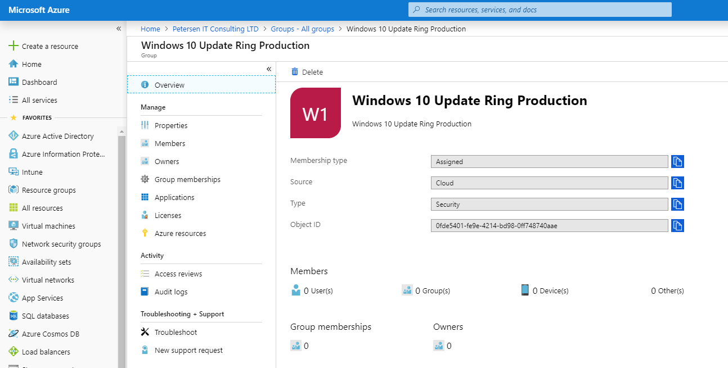The image size is (728, 368).
Task: Copy the Type value to clipboard
Action: tap(677, 205)
